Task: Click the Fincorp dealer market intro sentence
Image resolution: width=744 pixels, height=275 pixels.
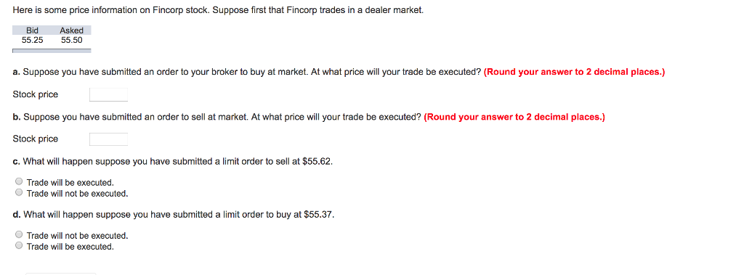Action: pos(218,10)
